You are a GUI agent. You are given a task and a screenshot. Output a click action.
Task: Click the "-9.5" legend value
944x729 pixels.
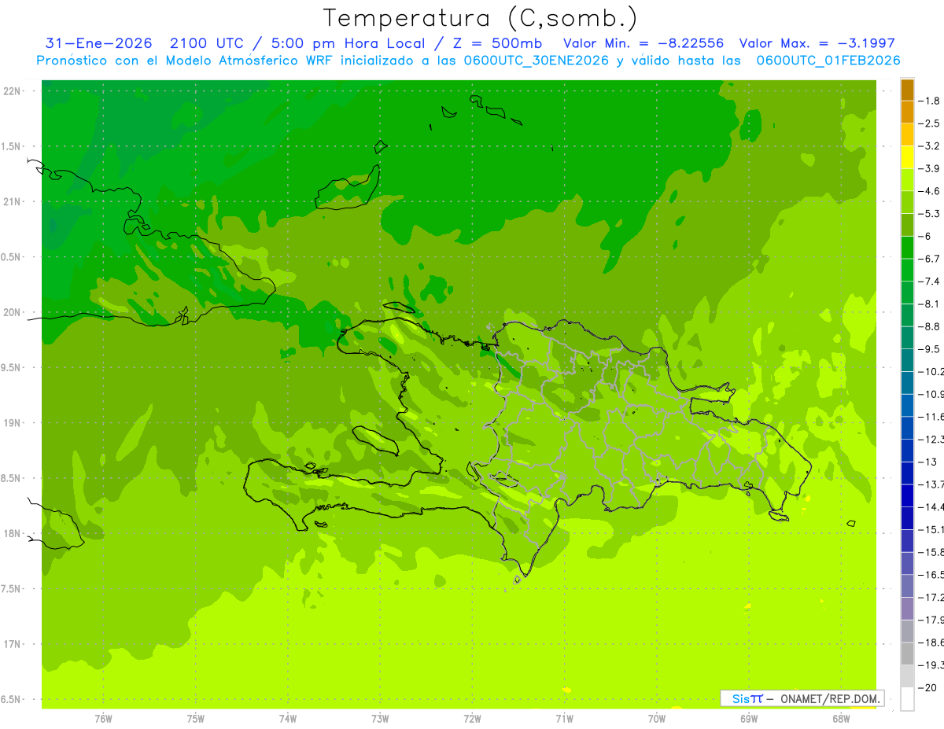point(929,349)
